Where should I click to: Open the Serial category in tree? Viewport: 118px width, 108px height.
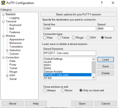(x=13, y=79)
